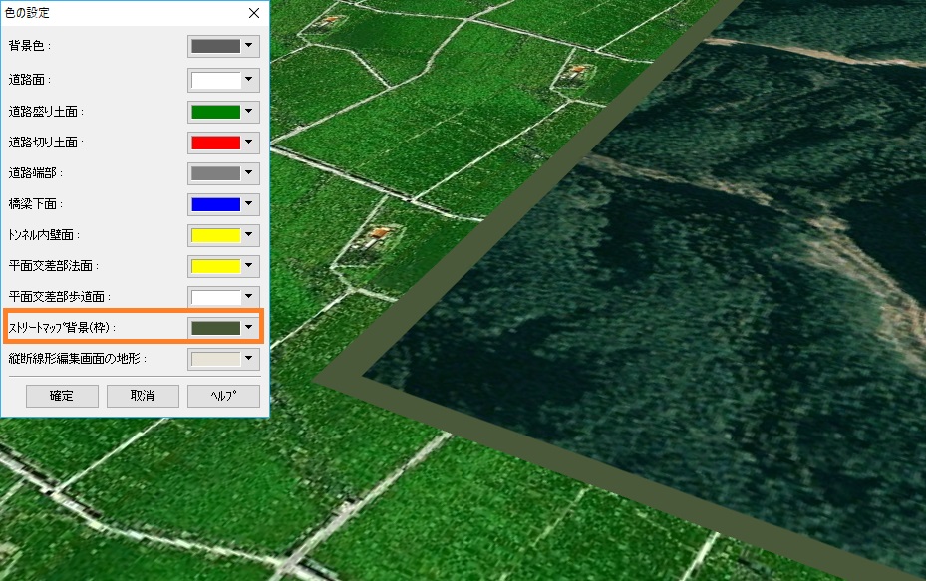Close the 色の設定 dialog

click(x=254, y=13)
